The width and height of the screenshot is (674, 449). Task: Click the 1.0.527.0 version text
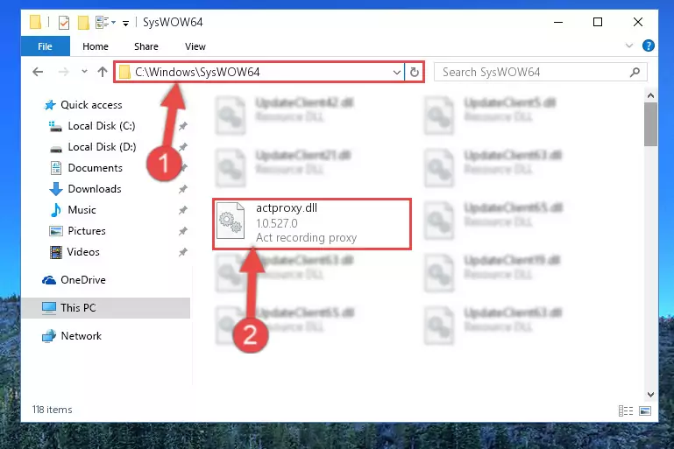[277, 224]
